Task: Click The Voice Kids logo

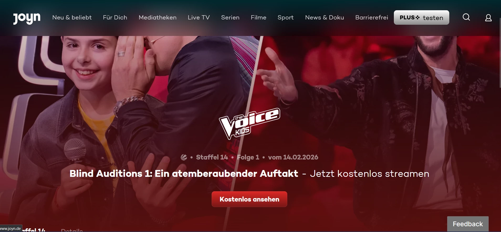Action: [250, 123]
